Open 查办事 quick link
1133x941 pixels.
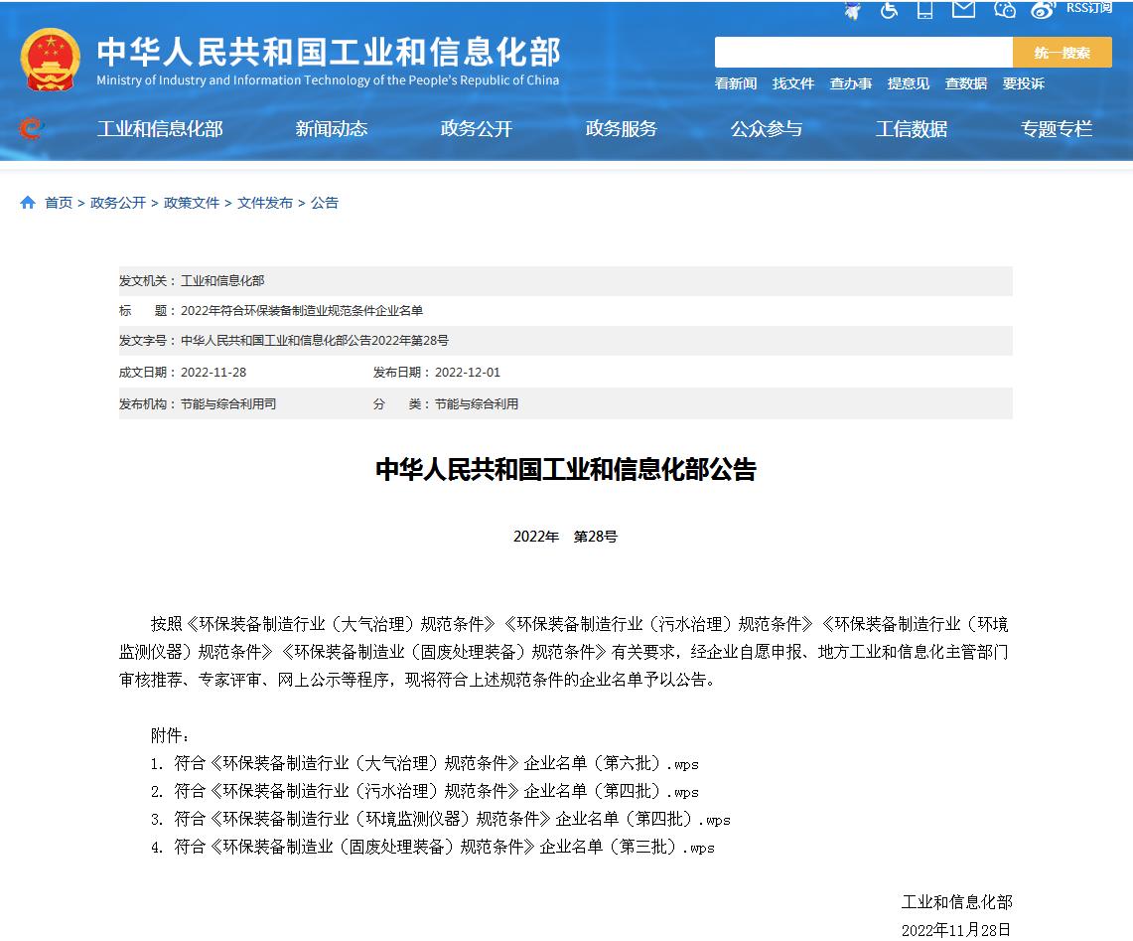coord(850,83)
